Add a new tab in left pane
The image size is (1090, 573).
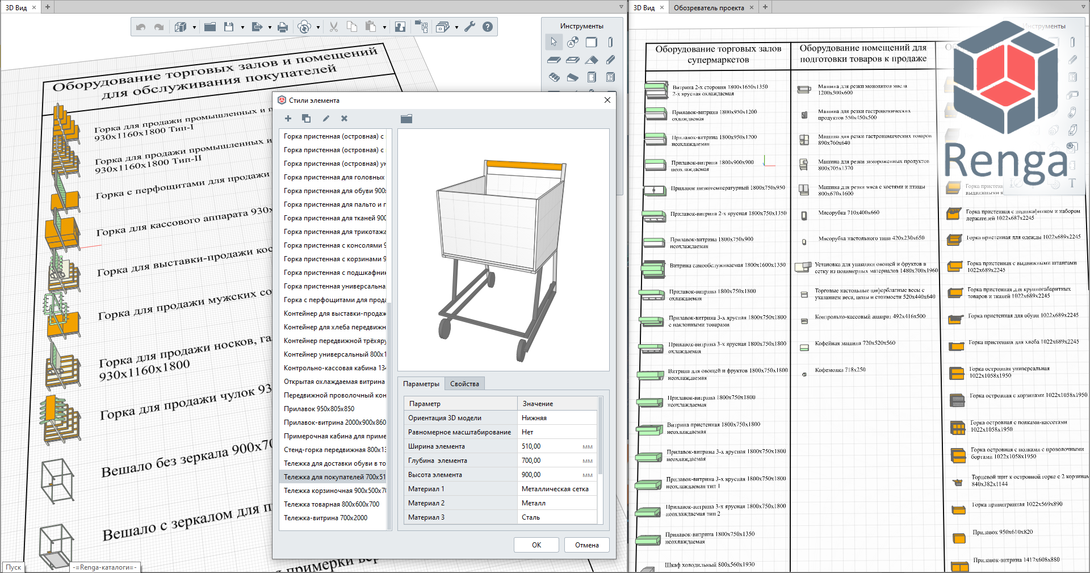pyautogui.click(x=48, y=7)
